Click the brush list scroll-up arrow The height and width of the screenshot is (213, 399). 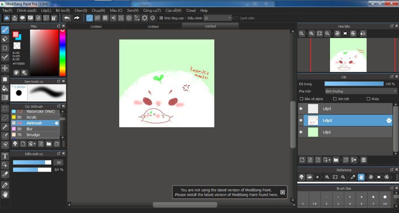pos(63,111)
